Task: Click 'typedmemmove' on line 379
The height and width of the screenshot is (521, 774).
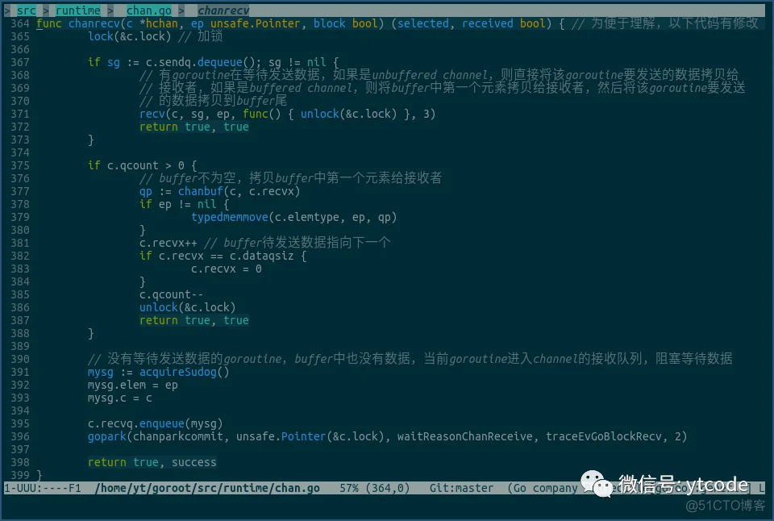Action: coord(230,217)
